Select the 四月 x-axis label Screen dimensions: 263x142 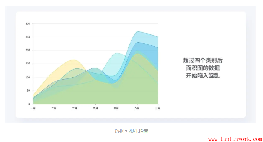pyautogui.click(x=95, y=108)
